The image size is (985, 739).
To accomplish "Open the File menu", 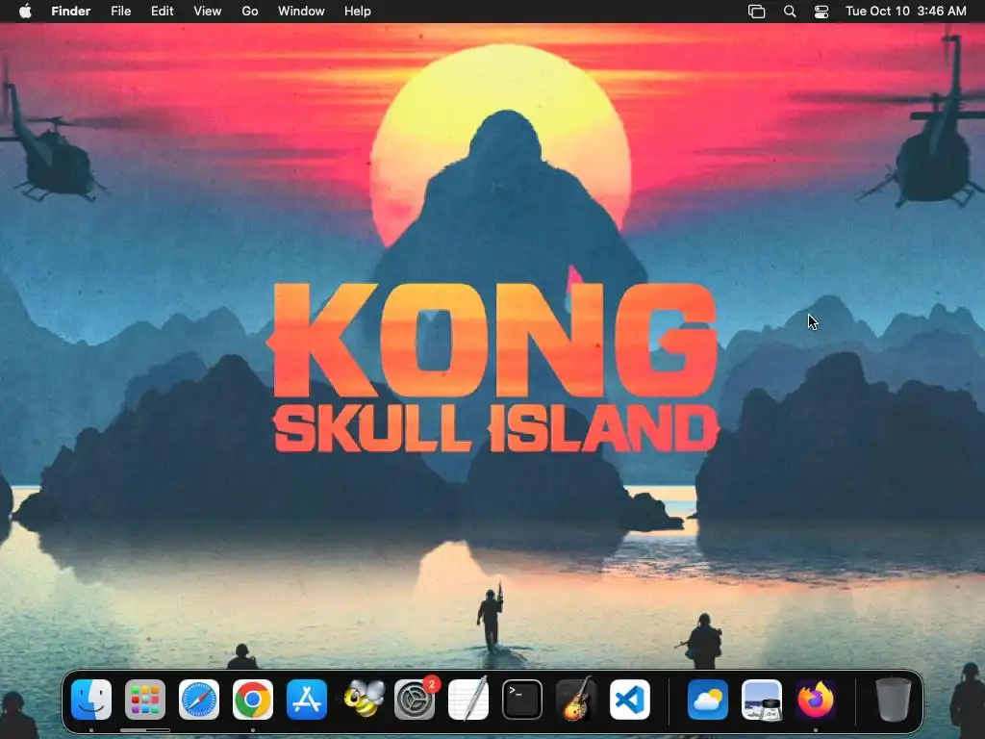I will point(120,12).
